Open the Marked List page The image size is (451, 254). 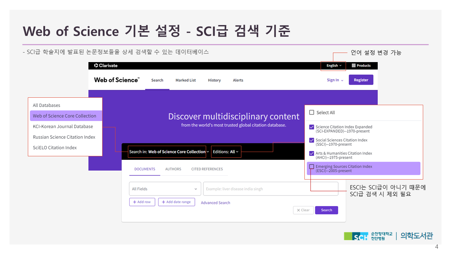[x=186, y=80]
